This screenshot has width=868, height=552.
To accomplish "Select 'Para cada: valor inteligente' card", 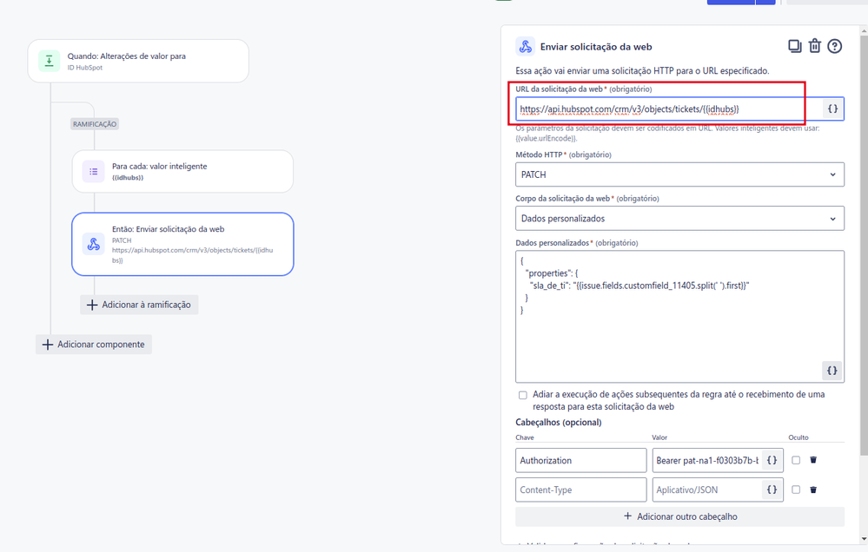I will point(182,172).
